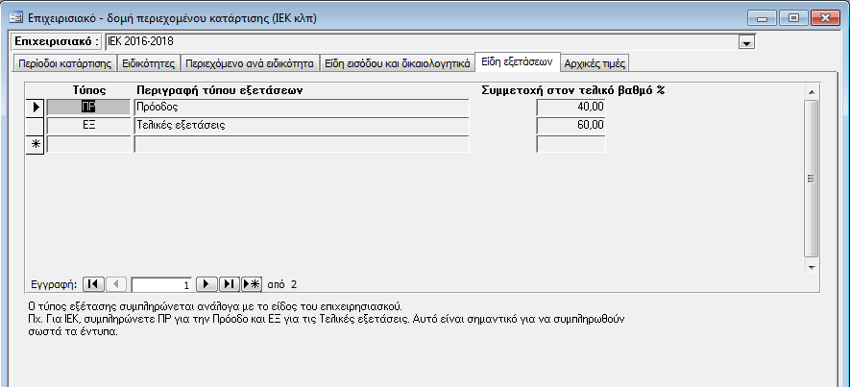Click the record number box
850x387 pixels.
point(161,284)
